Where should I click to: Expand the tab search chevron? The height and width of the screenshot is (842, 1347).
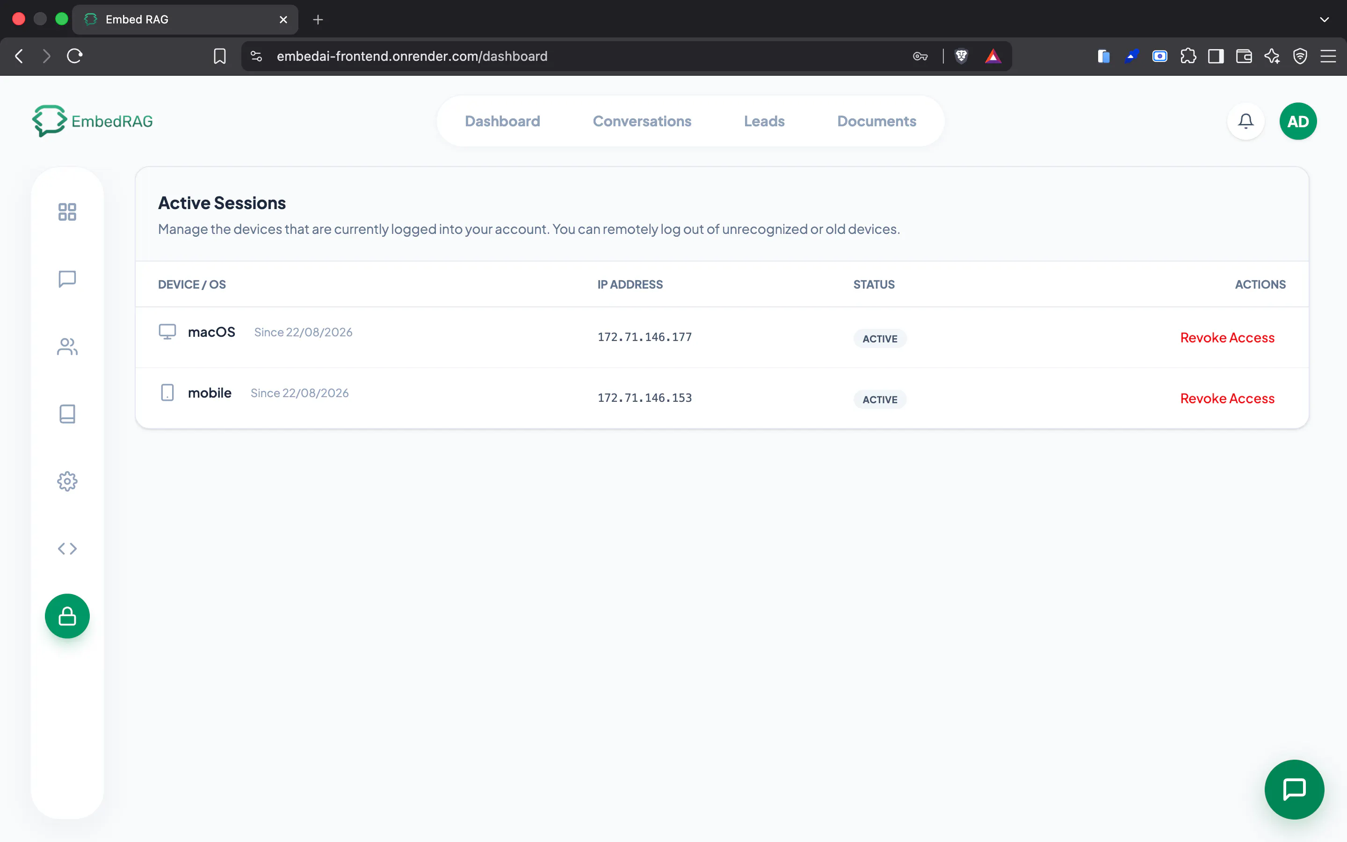tap(1324, 20)
